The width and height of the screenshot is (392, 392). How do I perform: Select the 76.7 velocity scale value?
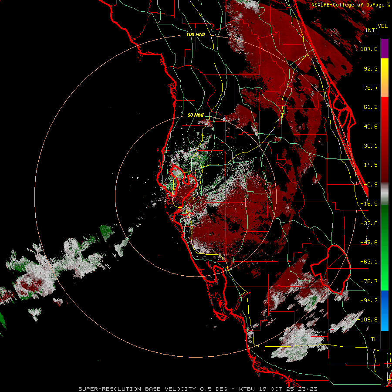pyautogui.click(x=371, y=88)
